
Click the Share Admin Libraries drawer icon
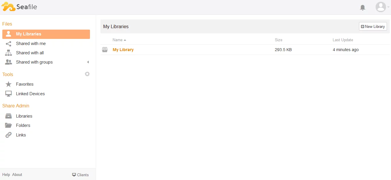[8, 116]
